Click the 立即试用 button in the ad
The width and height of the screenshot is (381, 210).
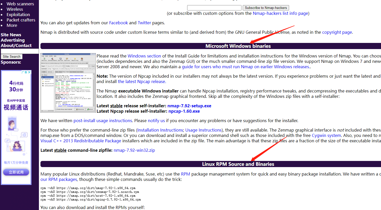(x=16, y=172)
